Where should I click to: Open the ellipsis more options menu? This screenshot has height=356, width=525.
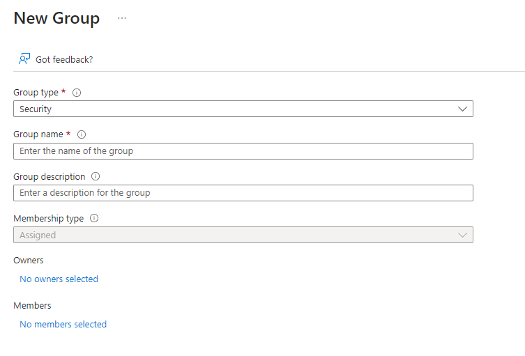pos(122,18)
